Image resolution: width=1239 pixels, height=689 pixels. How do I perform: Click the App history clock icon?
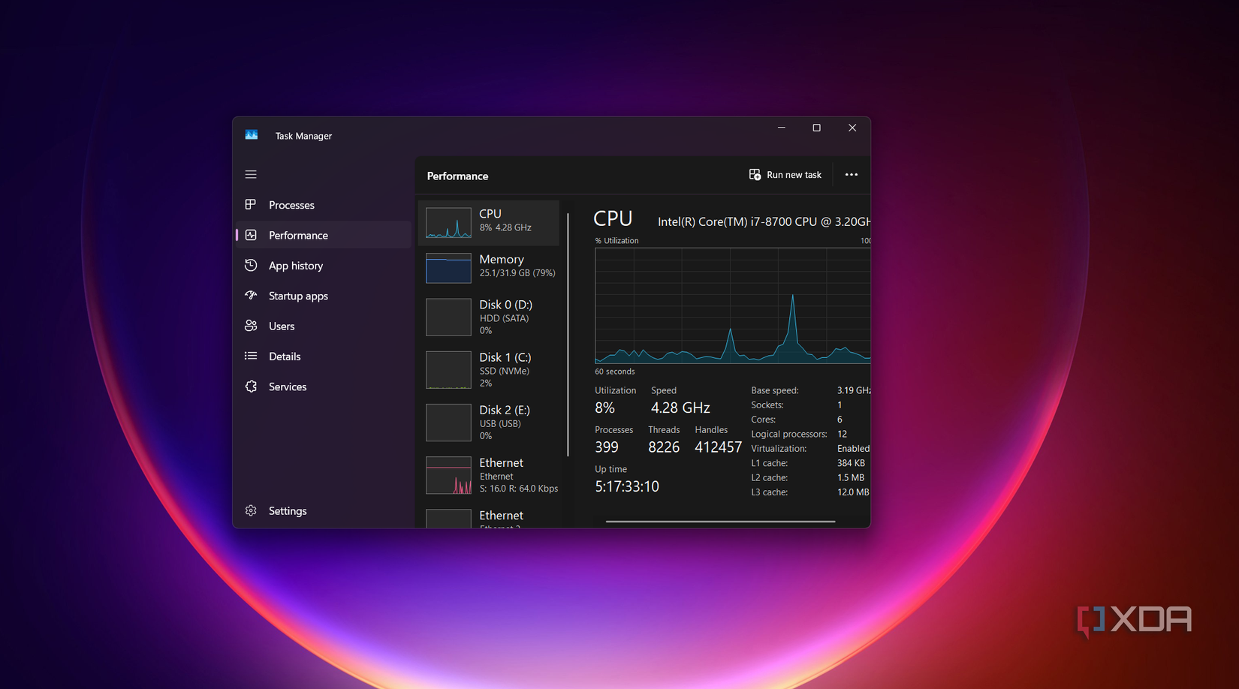pyautogui.click(x=251, y=266)
